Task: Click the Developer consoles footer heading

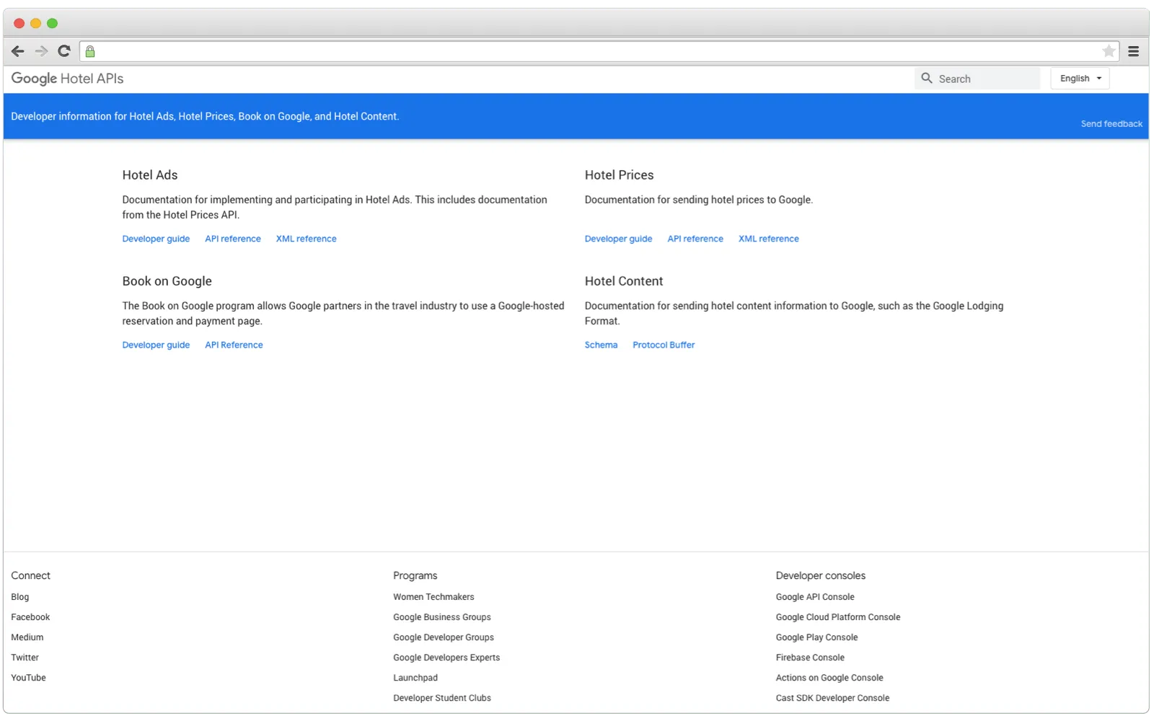Action: tap(820, 575)
